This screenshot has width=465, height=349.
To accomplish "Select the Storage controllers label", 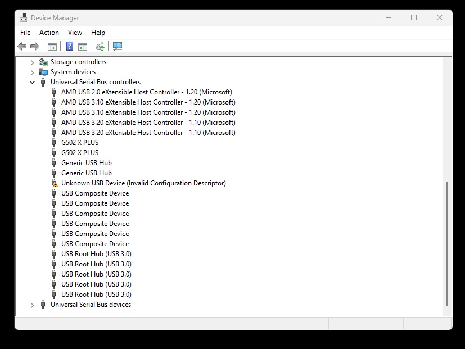I will [x=78, y=62].
